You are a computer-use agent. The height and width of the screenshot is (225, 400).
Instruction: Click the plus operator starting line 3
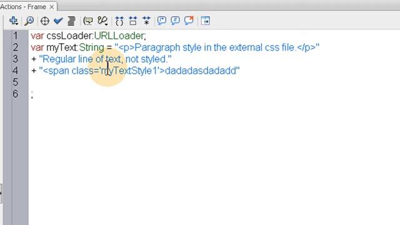[x=34, y=59]
